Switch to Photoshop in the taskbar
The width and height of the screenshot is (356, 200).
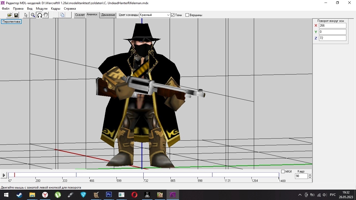pyautogui.click(x=109, y=195)
